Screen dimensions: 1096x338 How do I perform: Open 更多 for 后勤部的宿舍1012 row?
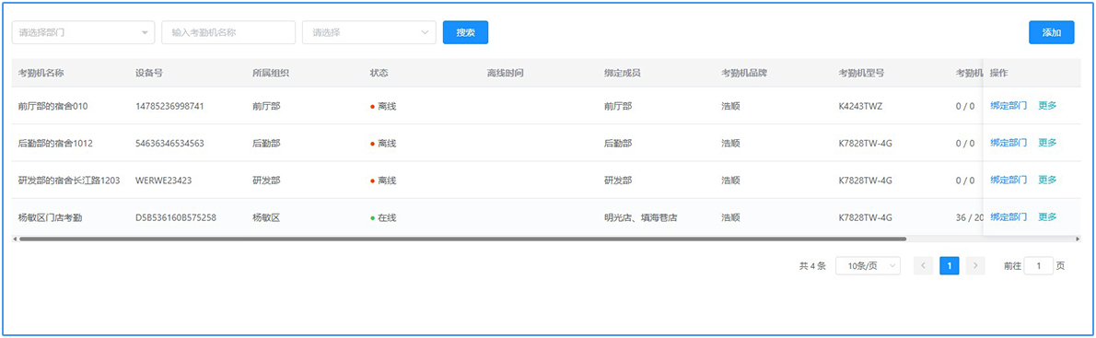[x=1047, y=143]
